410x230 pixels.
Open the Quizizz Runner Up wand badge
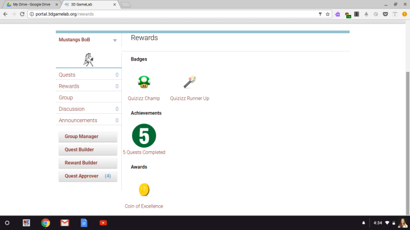(x=190, y=82)
